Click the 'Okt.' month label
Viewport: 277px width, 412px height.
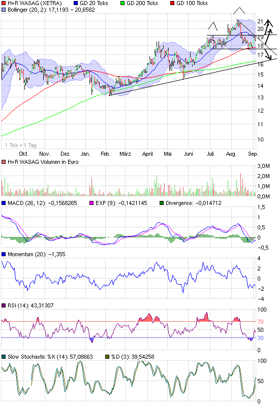[24, 154]
